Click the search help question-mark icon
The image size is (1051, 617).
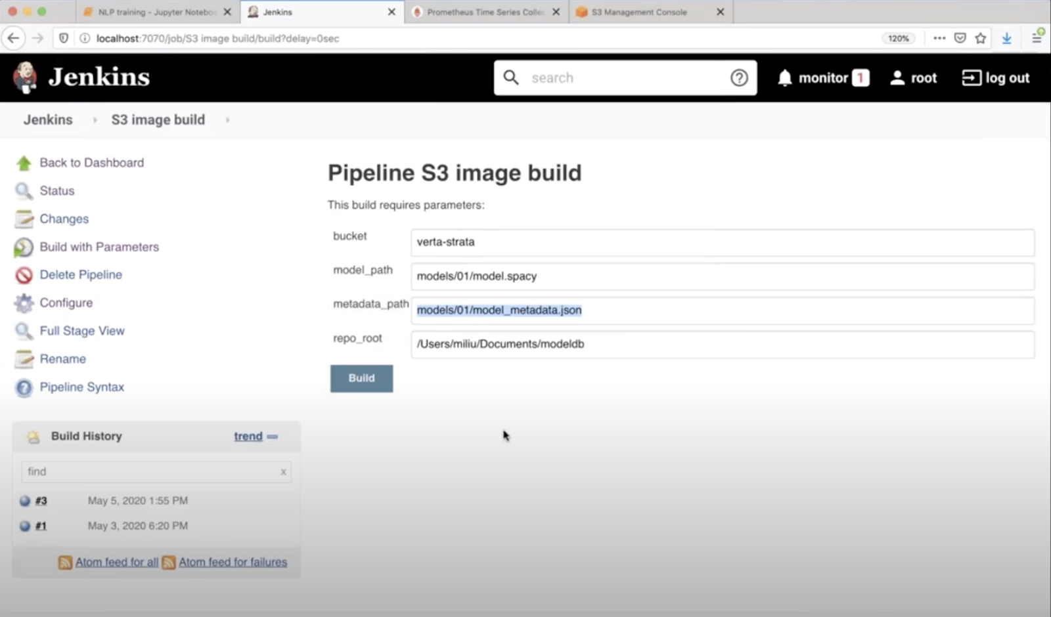(x=739, y=78)
